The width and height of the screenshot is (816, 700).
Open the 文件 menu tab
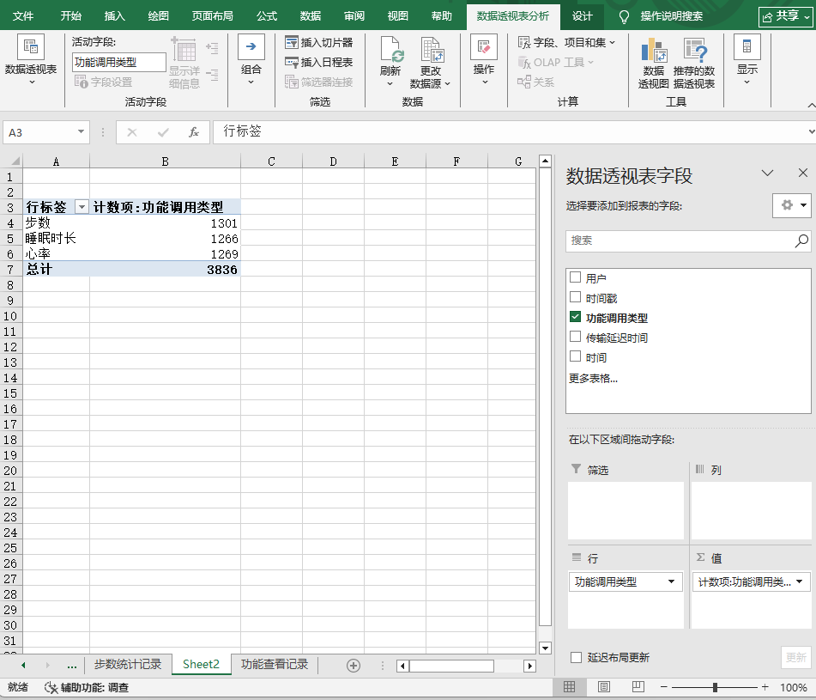point(23,16)
